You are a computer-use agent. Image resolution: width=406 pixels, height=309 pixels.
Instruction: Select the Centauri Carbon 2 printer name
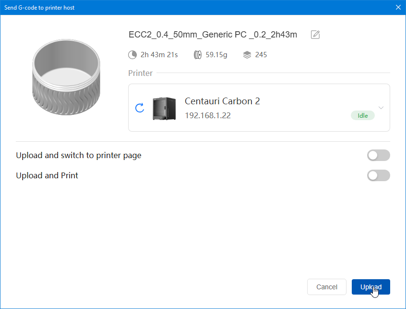point(222,101)
